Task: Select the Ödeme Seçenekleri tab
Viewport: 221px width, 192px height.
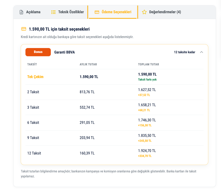Action: pyautogui.click(x=113, y=12)
